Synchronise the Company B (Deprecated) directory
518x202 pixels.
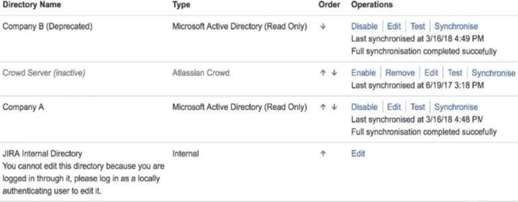(456, 27)
